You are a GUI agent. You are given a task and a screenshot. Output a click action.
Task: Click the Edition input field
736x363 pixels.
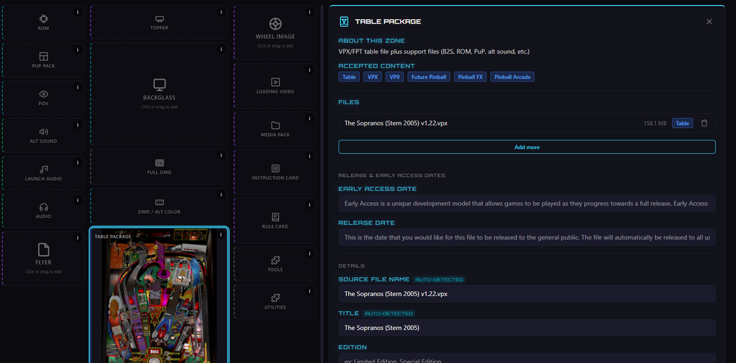tap(527, 359)
